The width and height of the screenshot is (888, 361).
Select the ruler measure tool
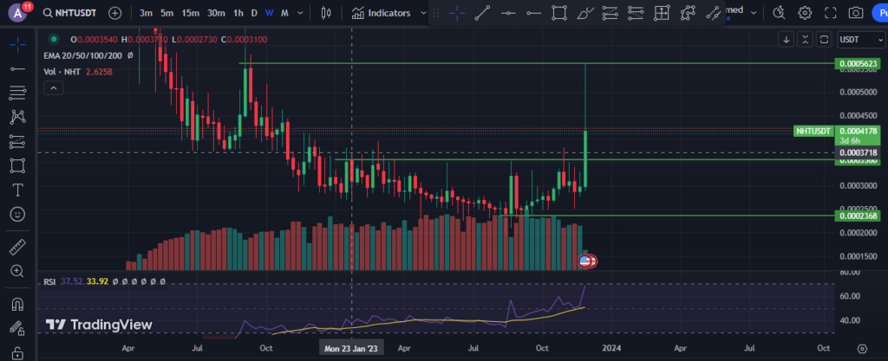pos(17,247)
